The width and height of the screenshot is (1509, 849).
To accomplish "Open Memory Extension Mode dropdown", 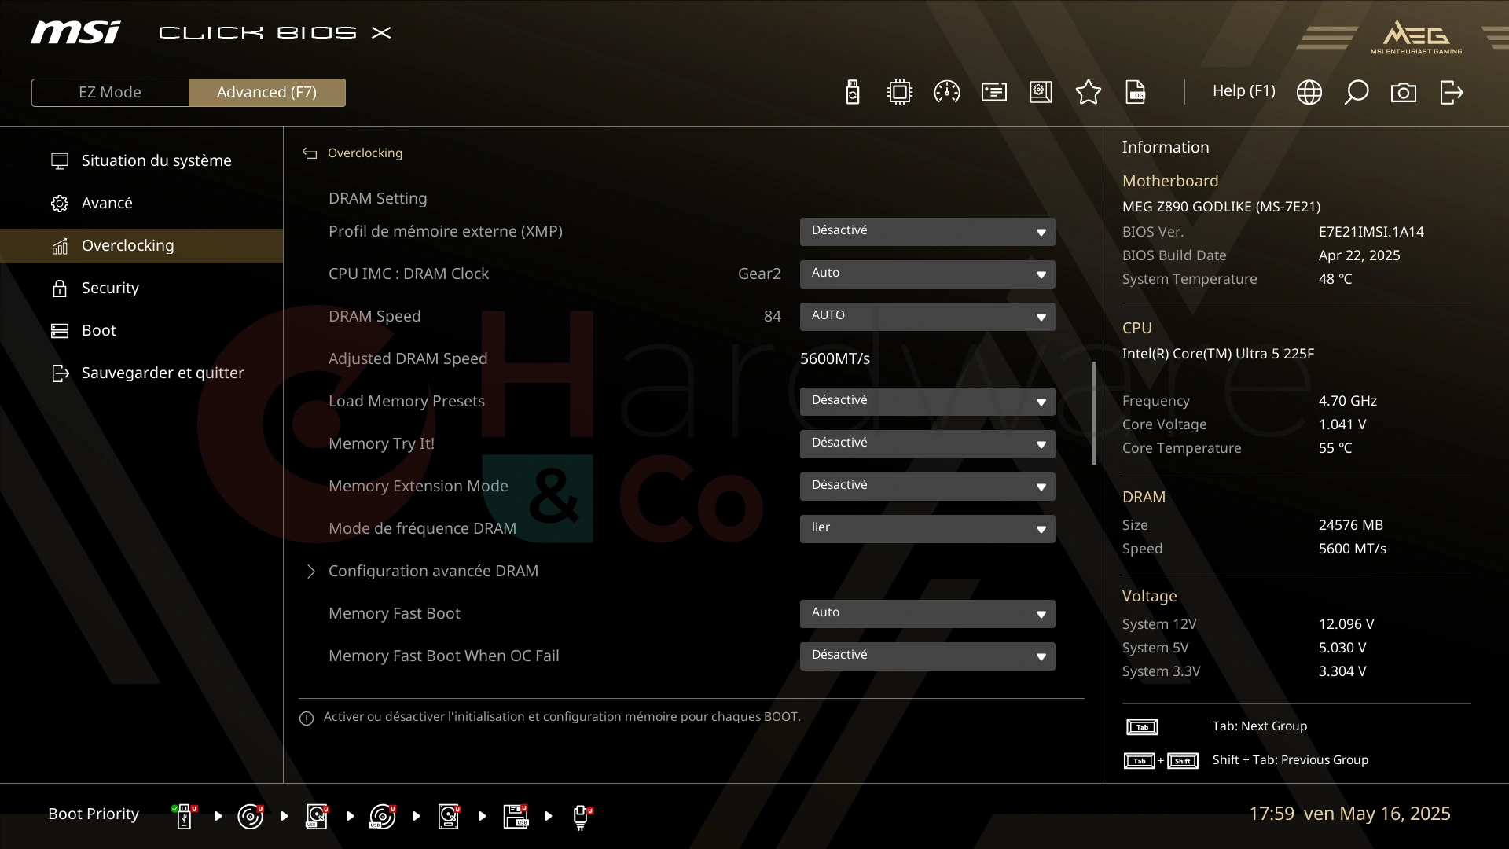I will (x=927, y=487).
